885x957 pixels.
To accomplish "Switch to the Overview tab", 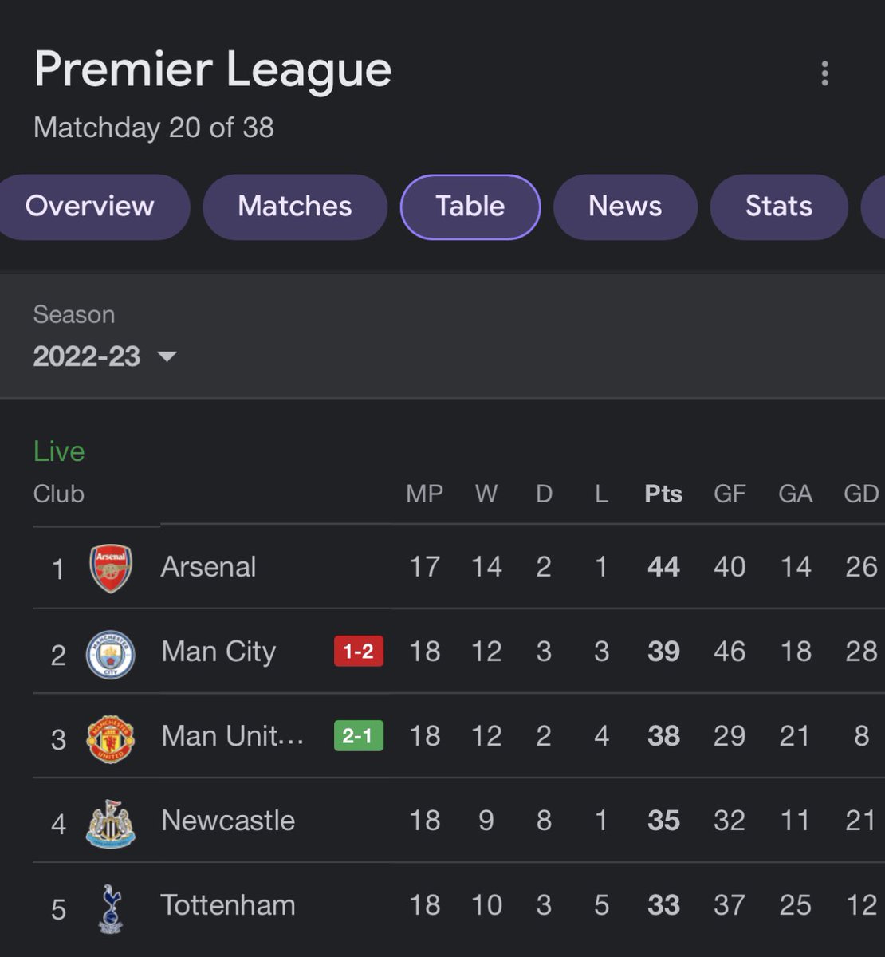I will pyautogui.click(x=90, y=207).
